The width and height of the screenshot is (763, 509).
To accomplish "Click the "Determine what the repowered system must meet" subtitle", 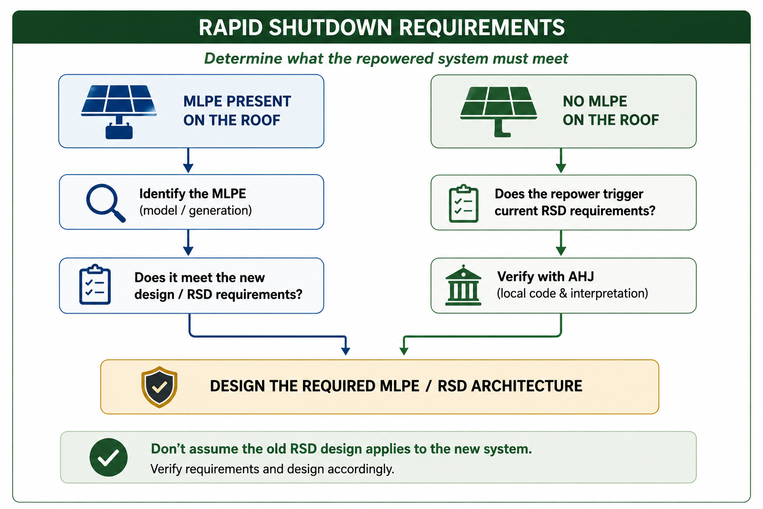I will pyautogui.click(x=386, y=59).
